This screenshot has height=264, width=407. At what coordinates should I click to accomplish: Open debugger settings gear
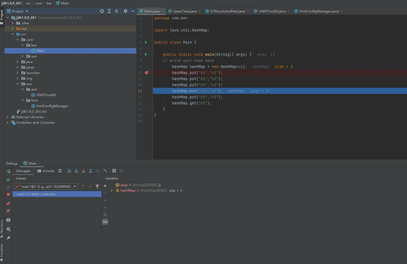8,229
